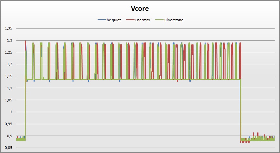Click the 0,9 y-axis label
280x153 pixels.
point(10,136)
